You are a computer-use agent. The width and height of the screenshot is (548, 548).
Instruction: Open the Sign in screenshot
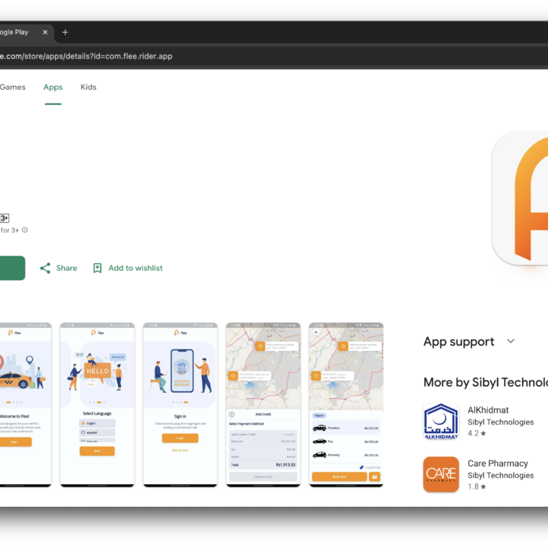tap(180, 405)
